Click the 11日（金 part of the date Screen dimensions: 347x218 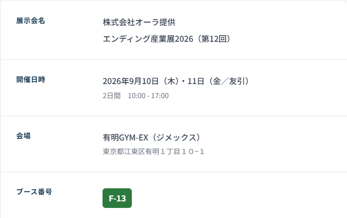[x=204, y=81]
